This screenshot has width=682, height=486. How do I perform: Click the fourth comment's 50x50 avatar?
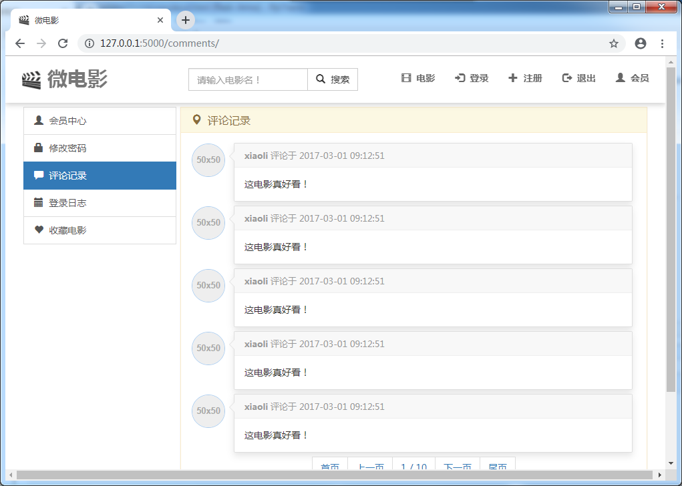tap(208, 348)
